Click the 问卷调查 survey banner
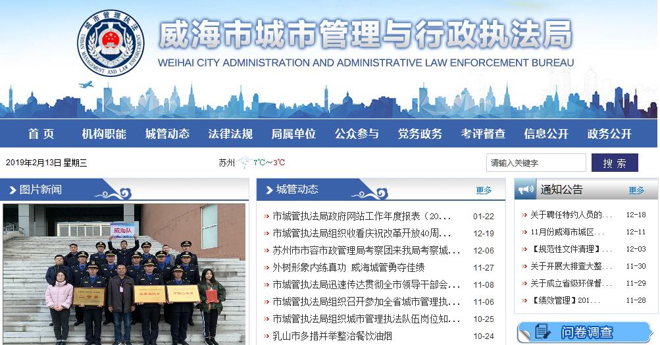660x345 pixels. point(586,332)
